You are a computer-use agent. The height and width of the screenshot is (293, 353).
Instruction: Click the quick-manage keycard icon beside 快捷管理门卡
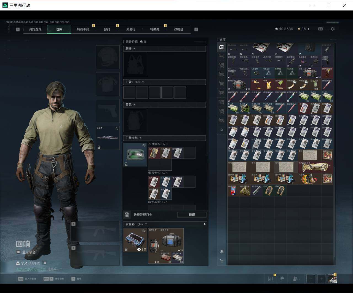[127, 215]
